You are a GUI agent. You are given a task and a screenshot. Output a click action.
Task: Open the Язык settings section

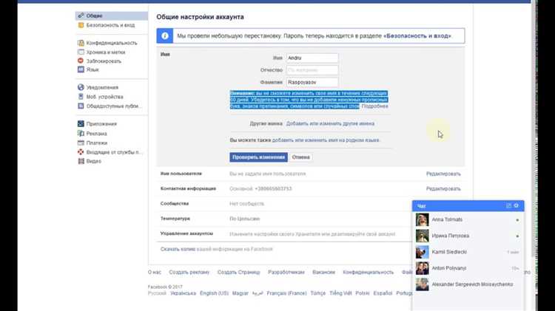pos(92,69)
